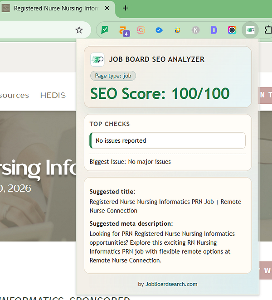The image size is (272, 300).
Task: Click the Suggested meta description: label
Action: [131, 223]
